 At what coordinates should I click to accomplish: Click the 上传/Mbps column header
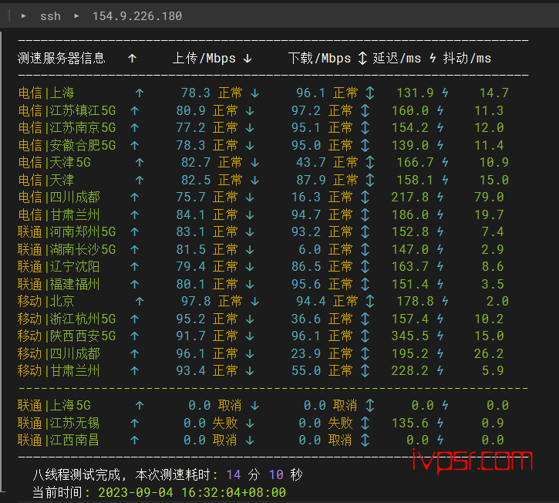coord(204,58)
